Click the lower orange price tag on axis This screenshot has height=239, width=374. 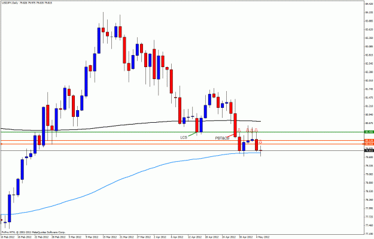(369, 144)
